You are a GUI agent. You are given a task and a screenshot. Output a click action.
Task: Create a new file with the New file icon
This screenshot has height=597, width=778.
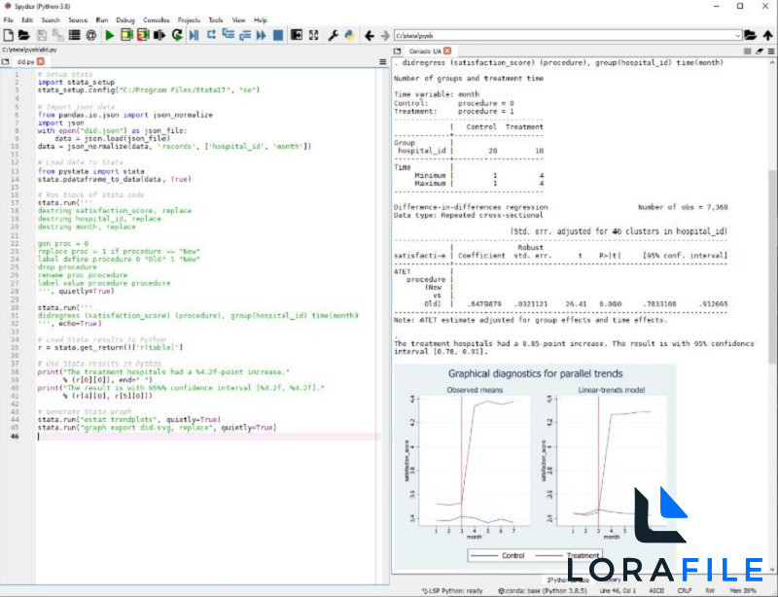click(9, 35)
